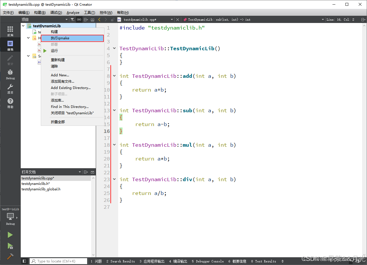Choose 折叠全部 from context menu
Screen dimensions: 367x265
point(72,122)
